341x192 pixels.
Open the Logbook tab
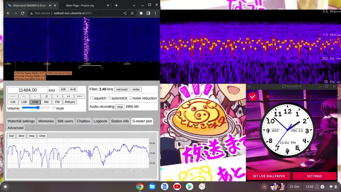tap(100, 121)
